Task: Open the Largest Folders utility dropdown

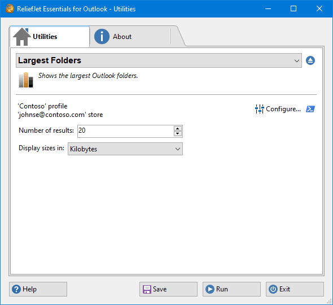Action: click(159, 60)
